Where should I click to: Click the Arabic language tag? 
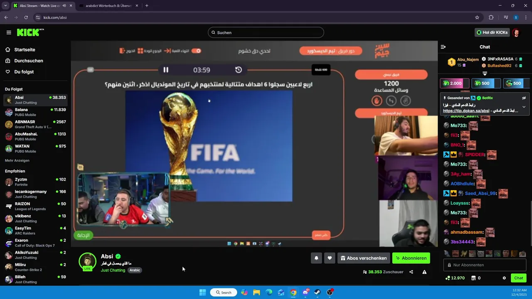click(x=135, y=270)
